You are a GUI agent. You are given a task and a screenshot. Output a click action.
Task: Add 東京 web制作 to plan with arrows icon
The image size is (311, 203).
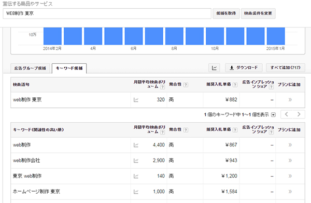(x=290, y=176)
